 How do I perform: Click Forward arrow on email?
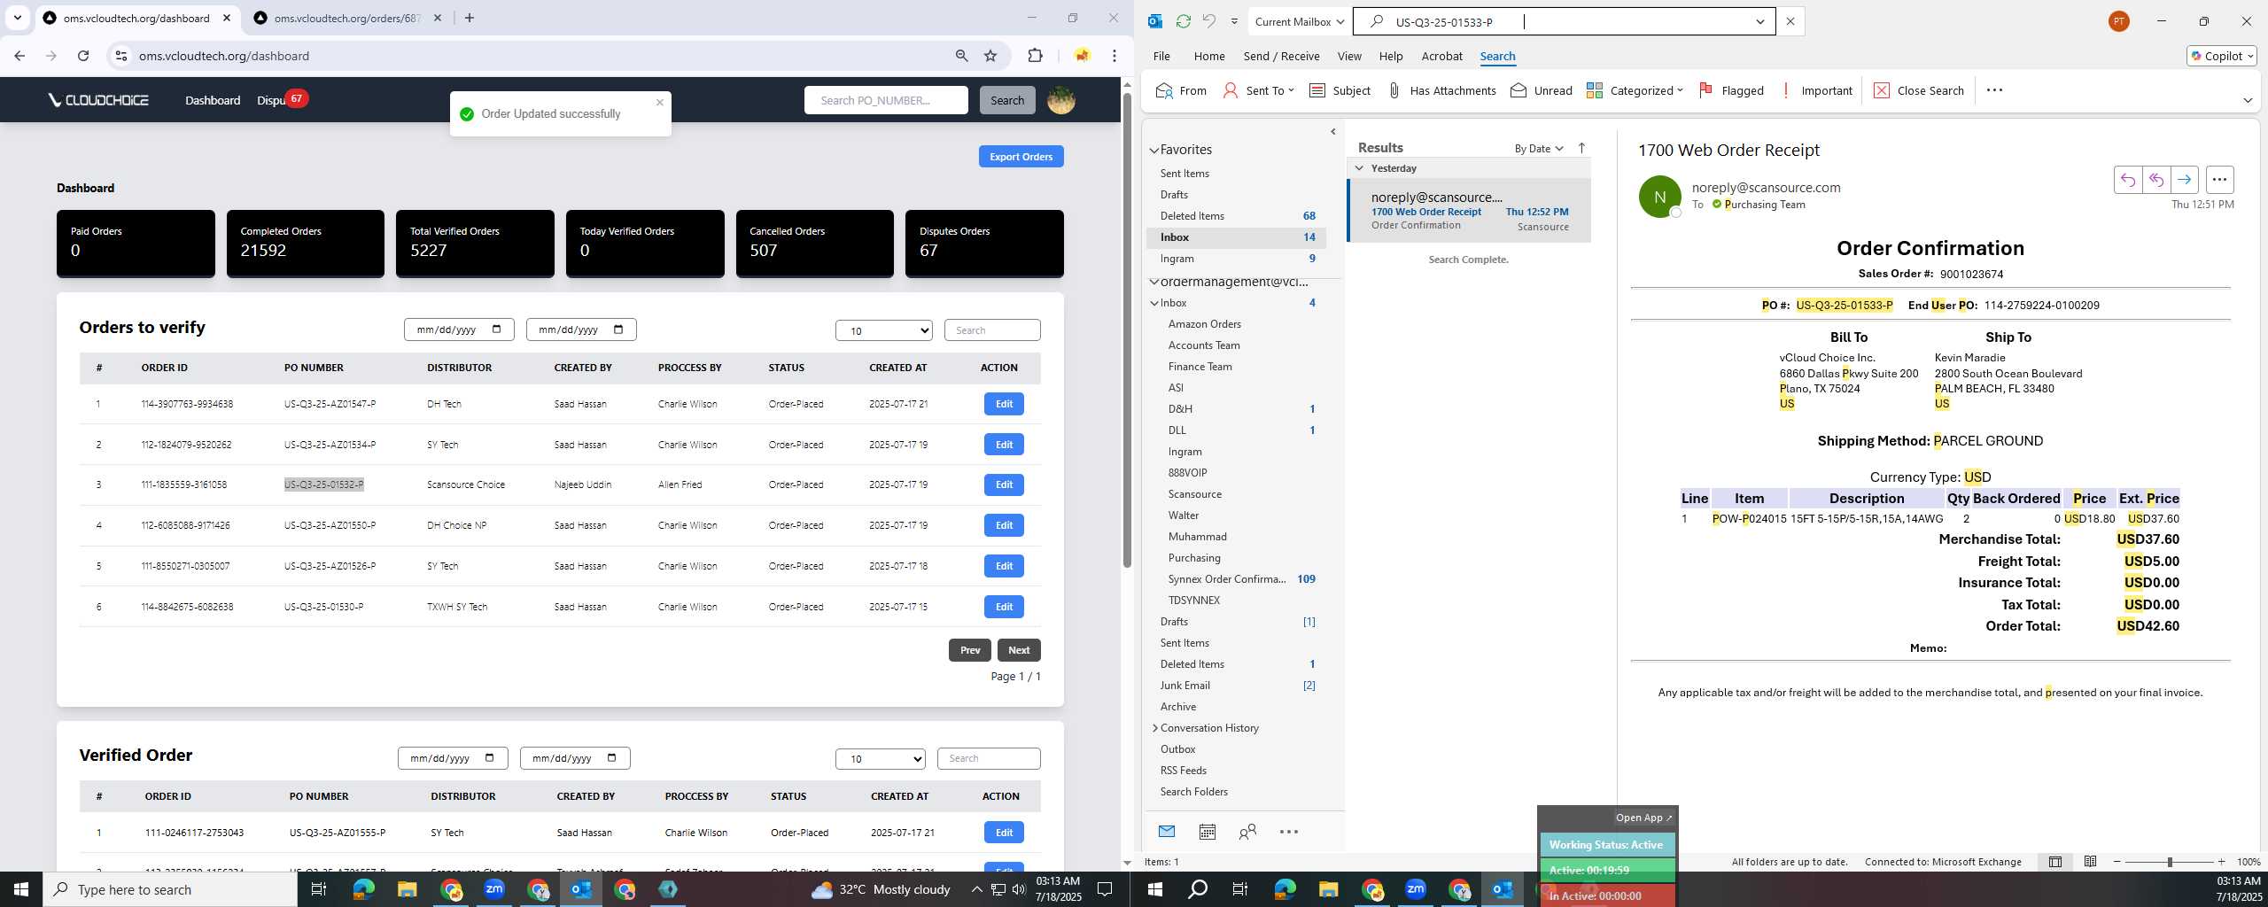click(2184, 180)
